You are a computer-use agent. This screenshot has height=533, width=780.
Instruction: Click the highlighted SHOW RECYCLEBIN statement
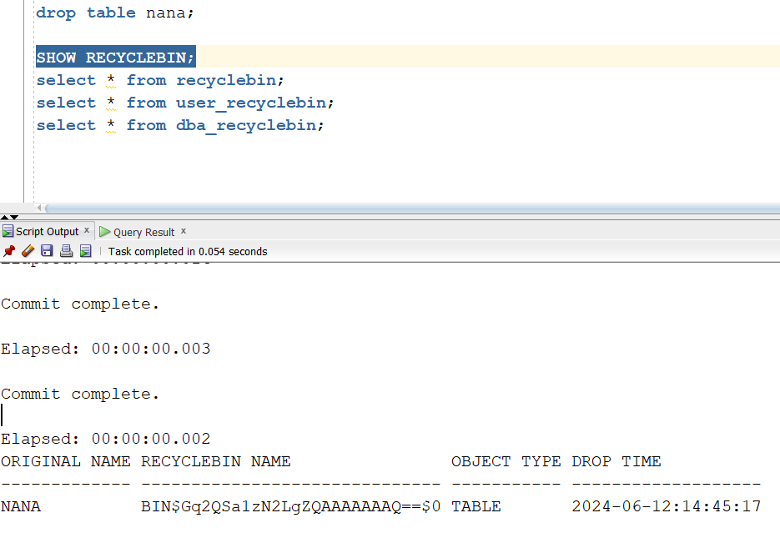tap(115, 58)
